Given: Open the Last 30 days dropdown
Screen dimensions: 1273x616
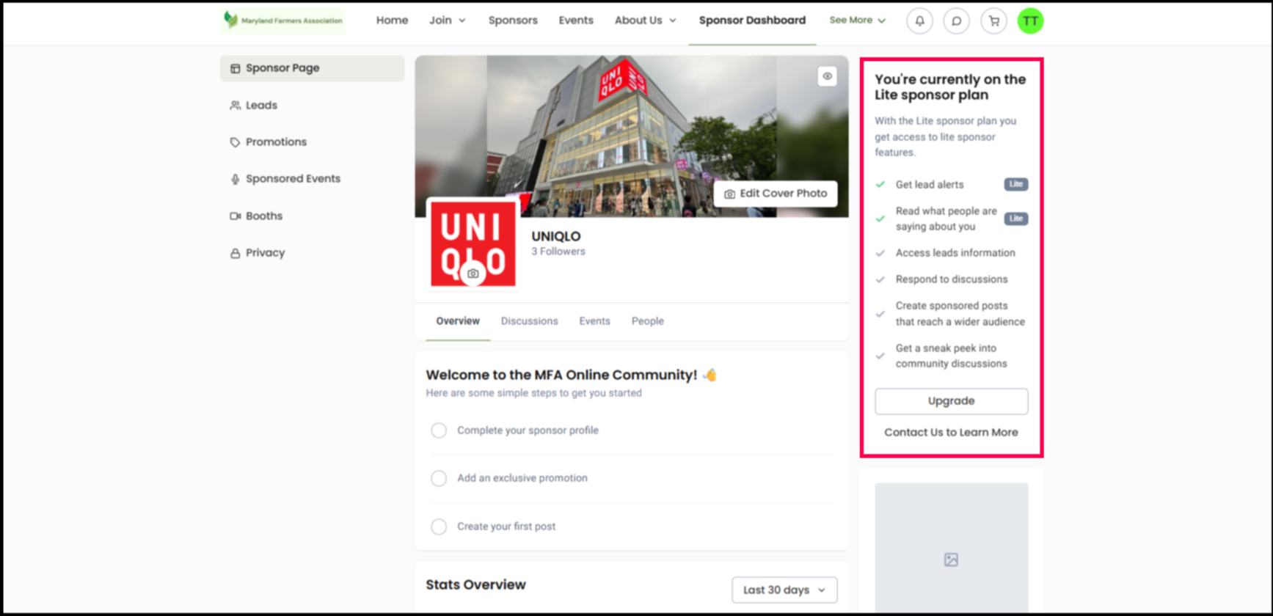Looking at the screenshot, I should coord(784,590).
